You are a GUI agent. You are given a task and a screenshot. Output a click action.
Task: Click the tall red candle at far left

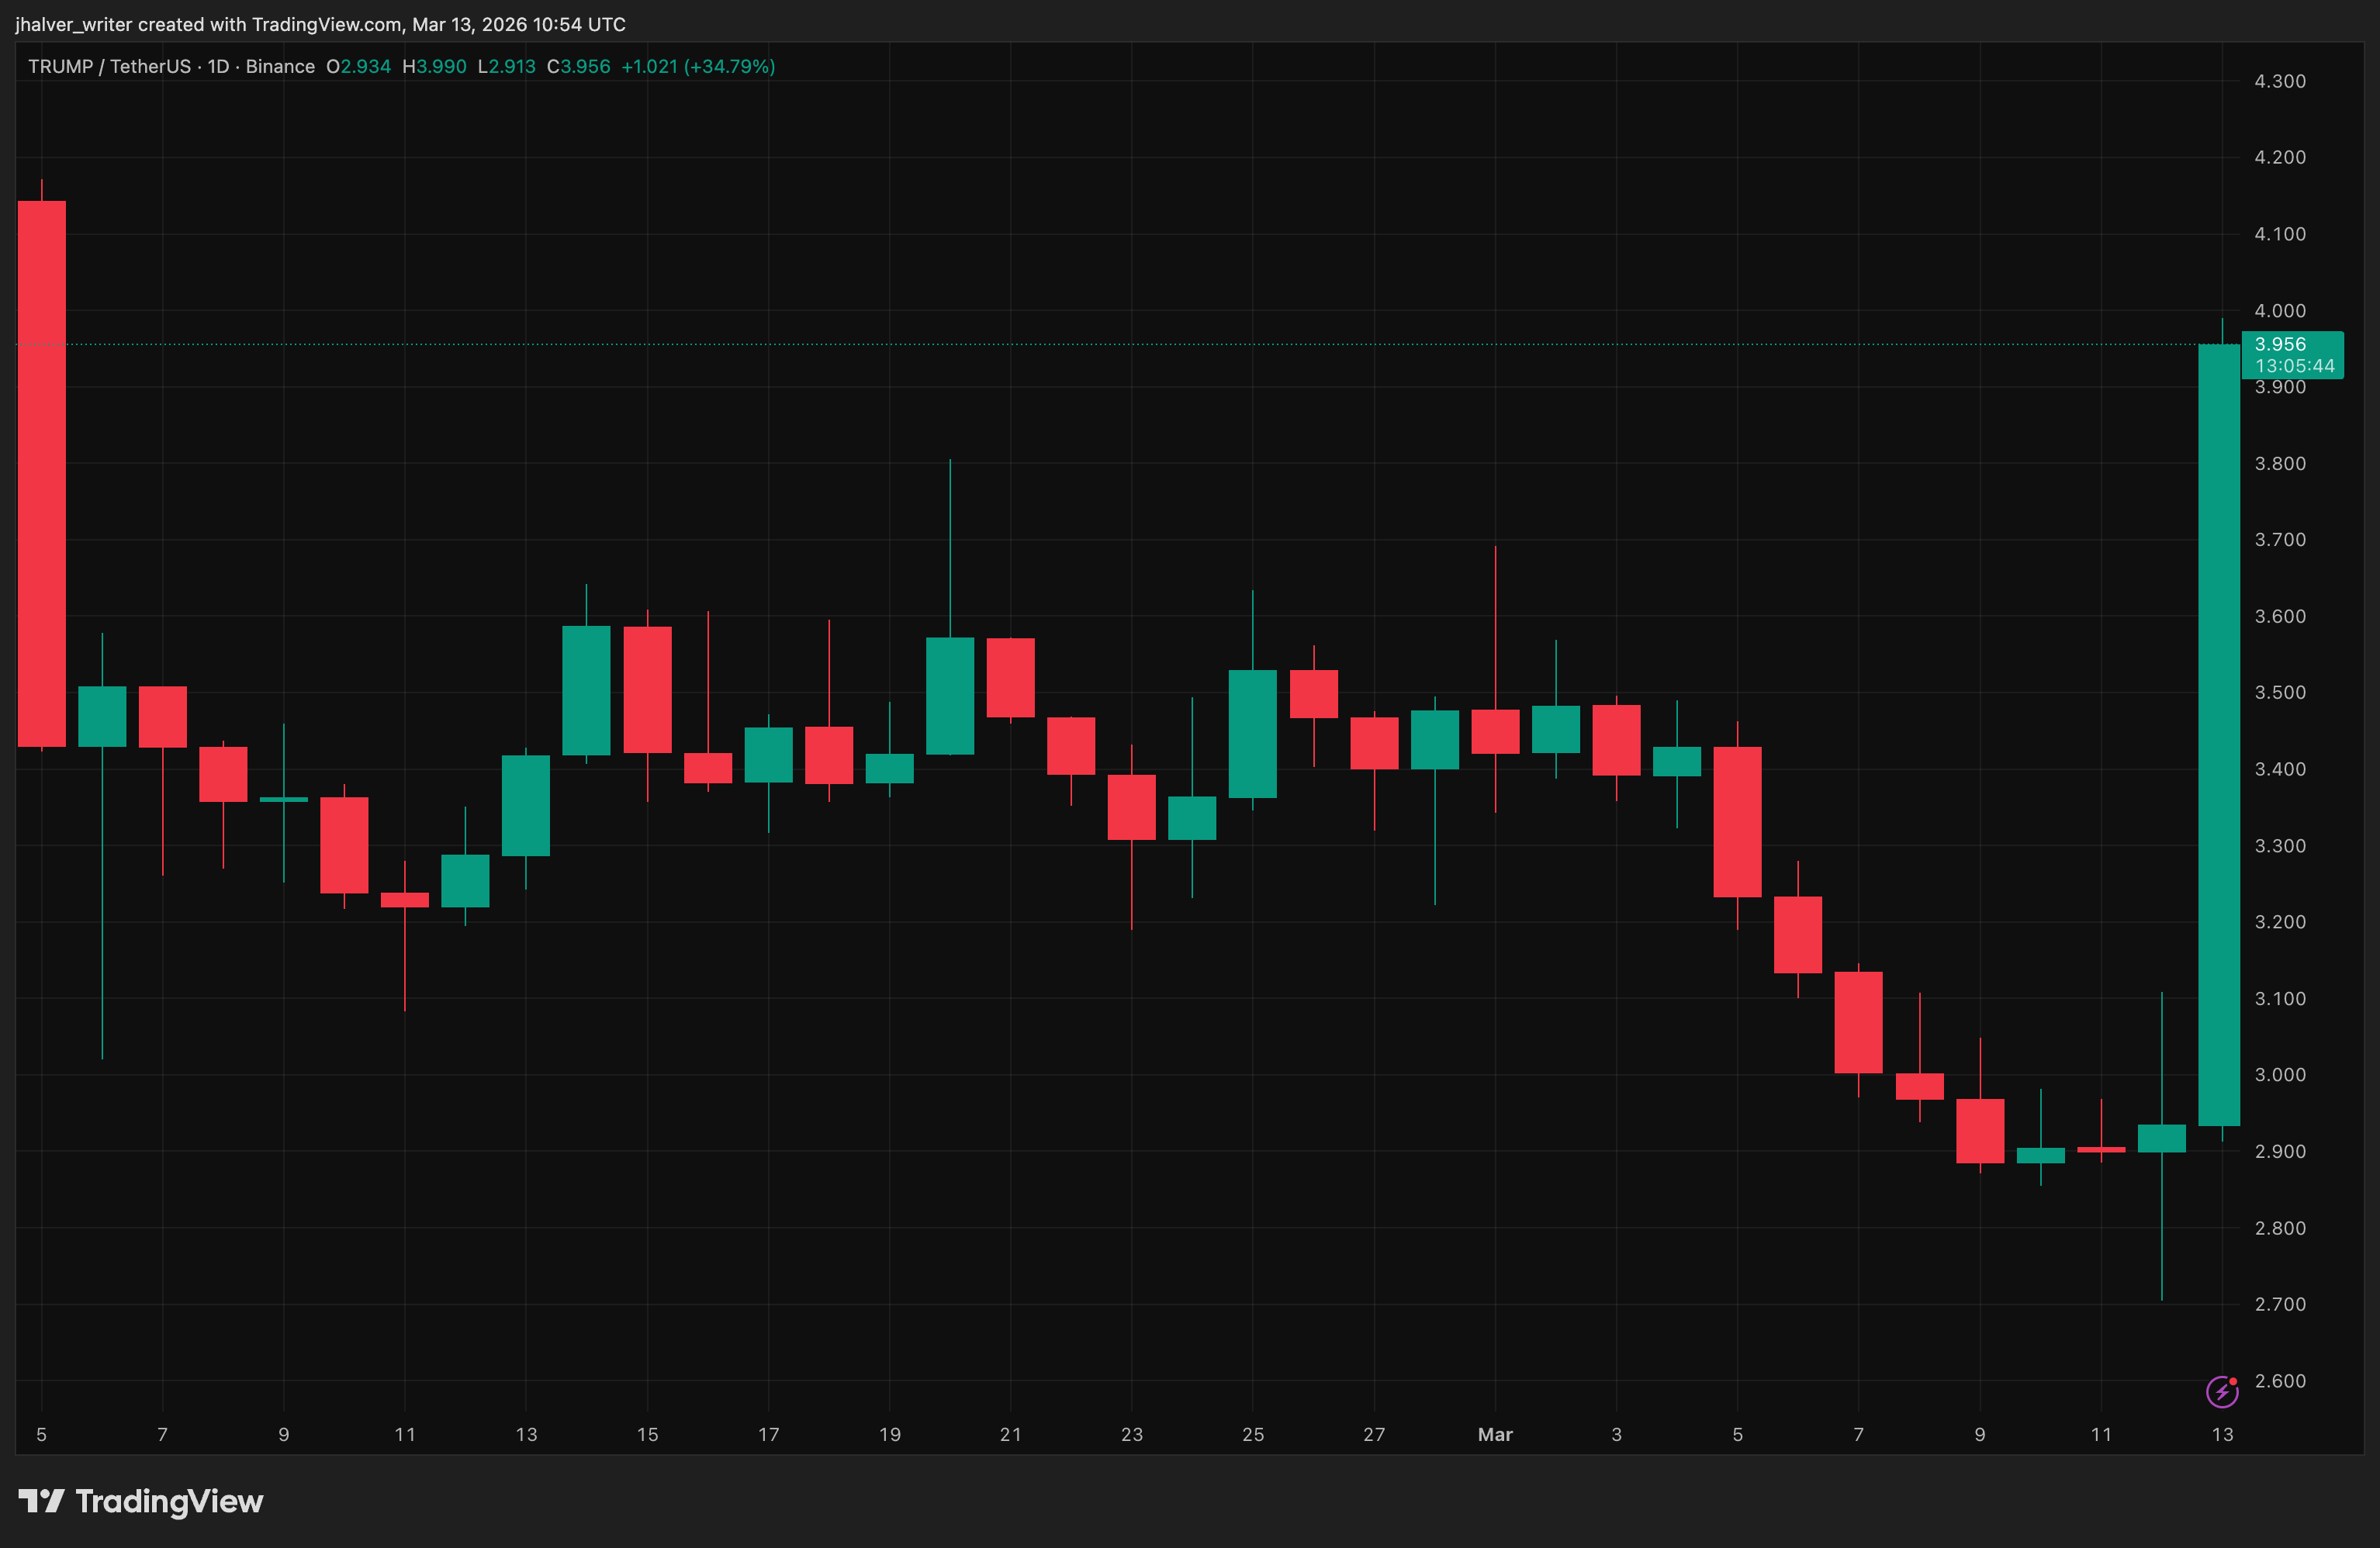[42, 473]
